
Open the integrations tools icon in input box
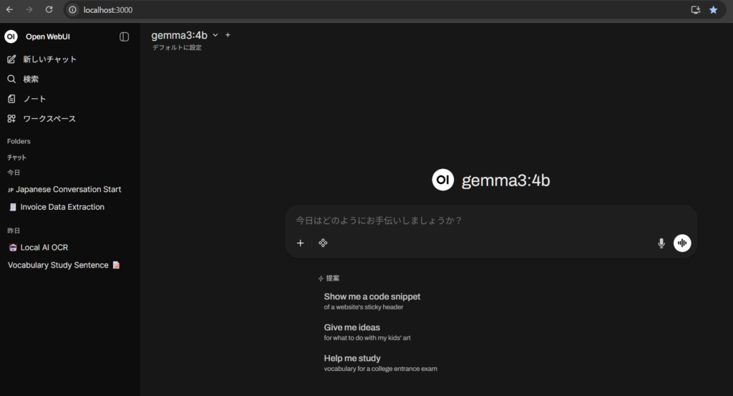coord(323,243)
